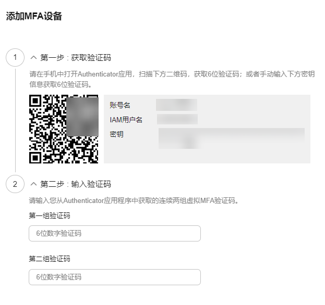Viewport: 325px width, 305px height.
Task: Click the step 2 circle number icon
Action: pyautogui.click(x=15, y=184)
